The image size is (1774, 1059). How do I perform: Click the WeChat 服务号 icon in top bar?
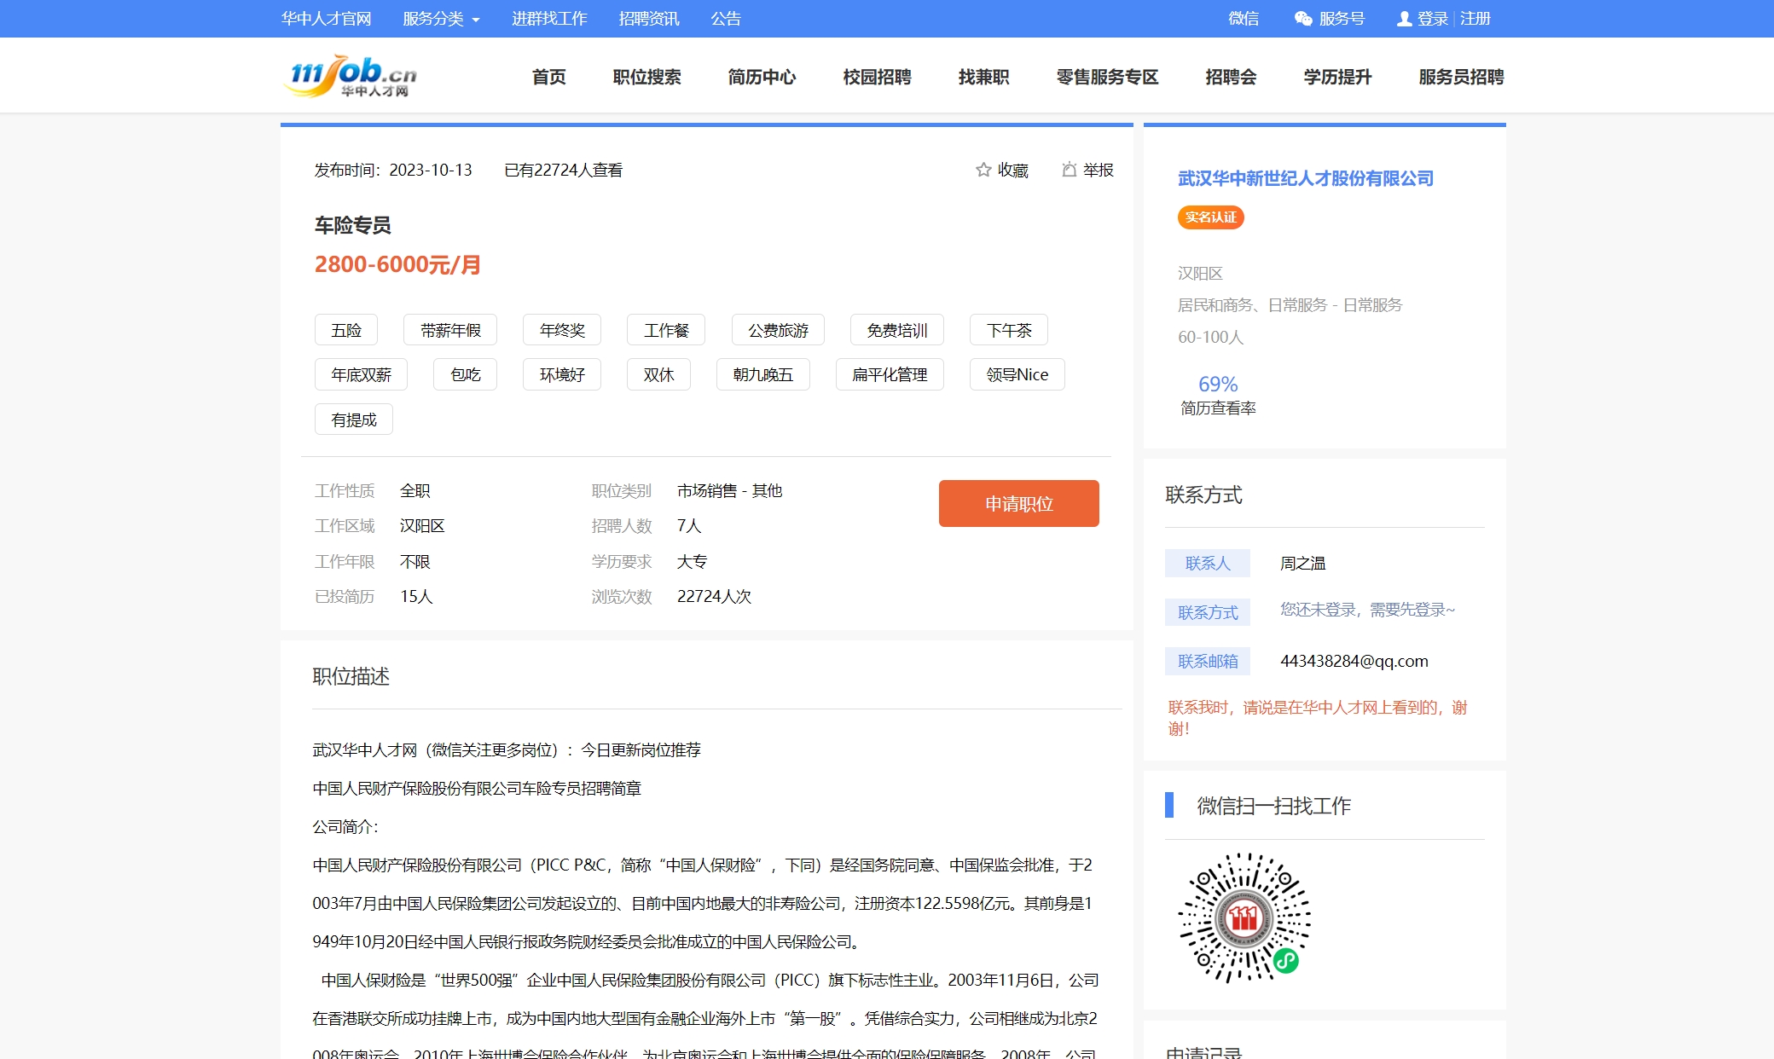click(1303, 19)
